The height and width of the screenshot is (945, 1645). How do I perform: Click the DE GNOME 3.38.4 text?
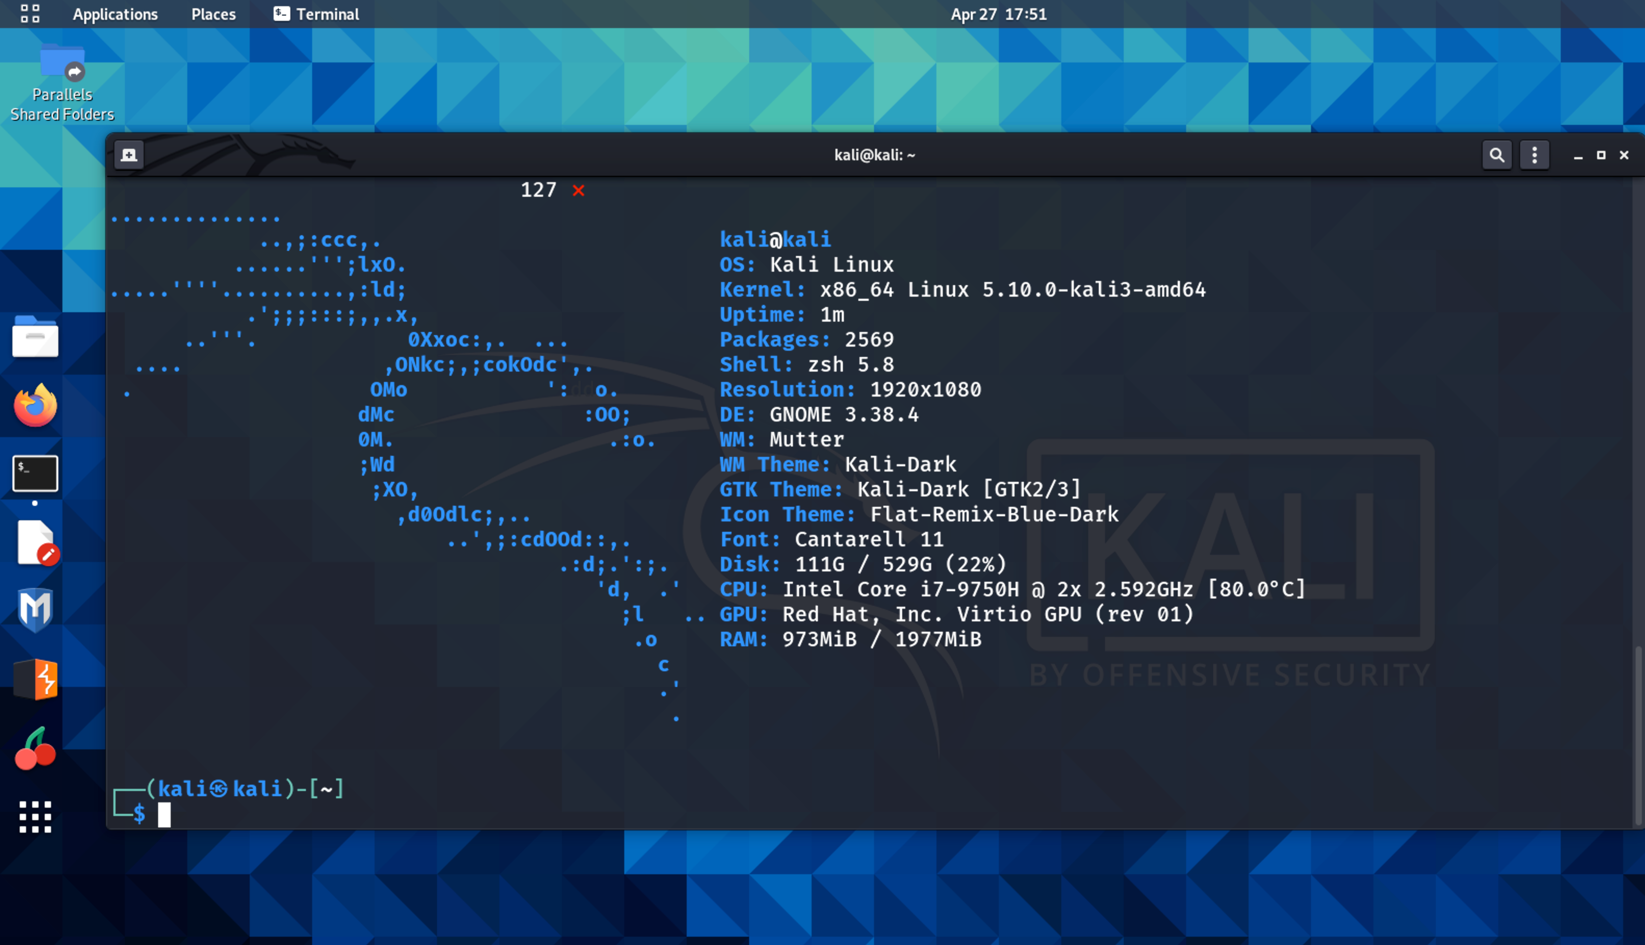coord(819,415)
